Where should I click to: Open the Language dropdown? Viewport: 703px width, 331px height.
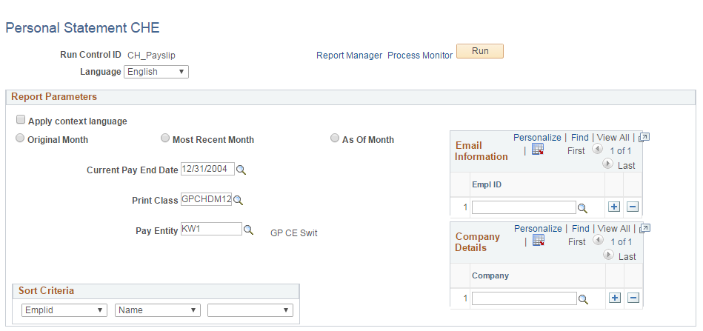coord(156,72)
